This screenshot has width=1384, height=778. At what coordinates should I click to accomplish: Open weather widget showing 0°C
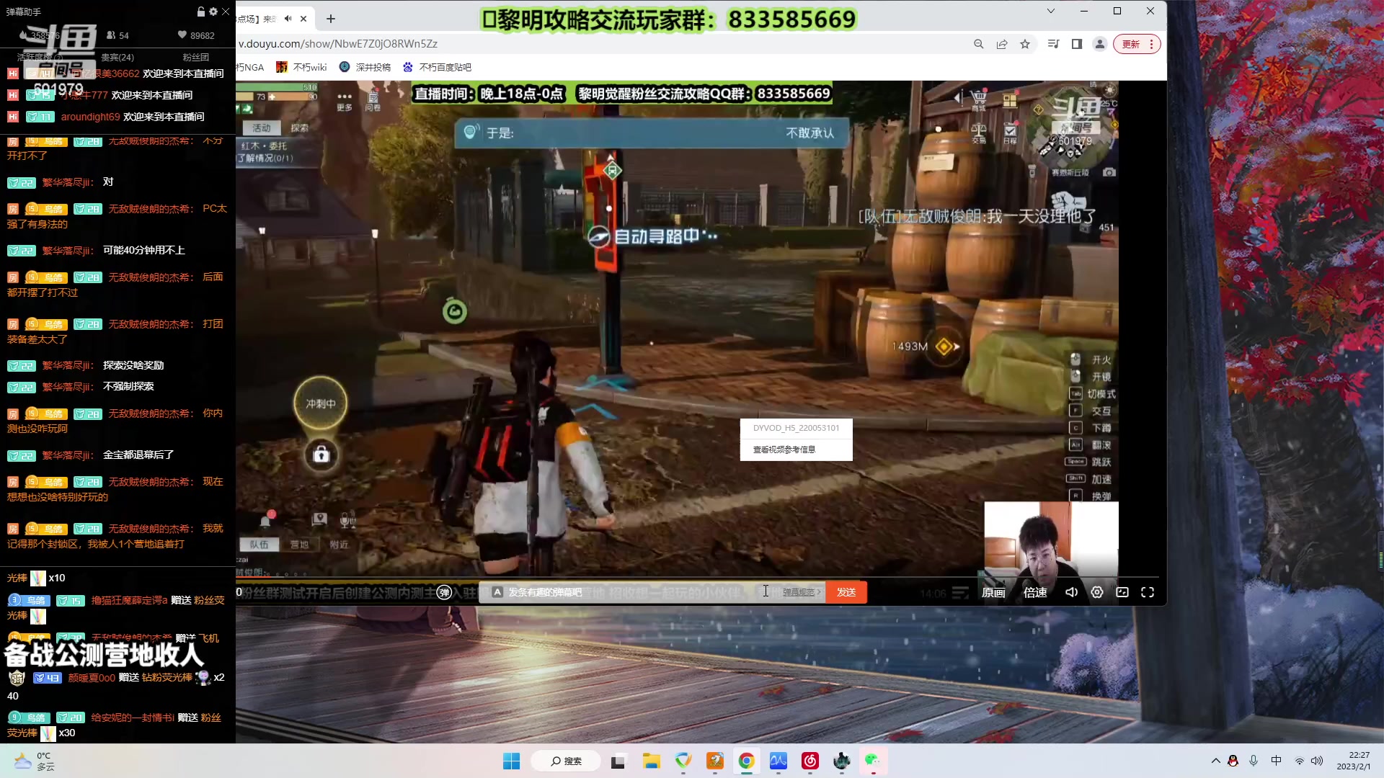pyautogui.click(x=35, y=761)
